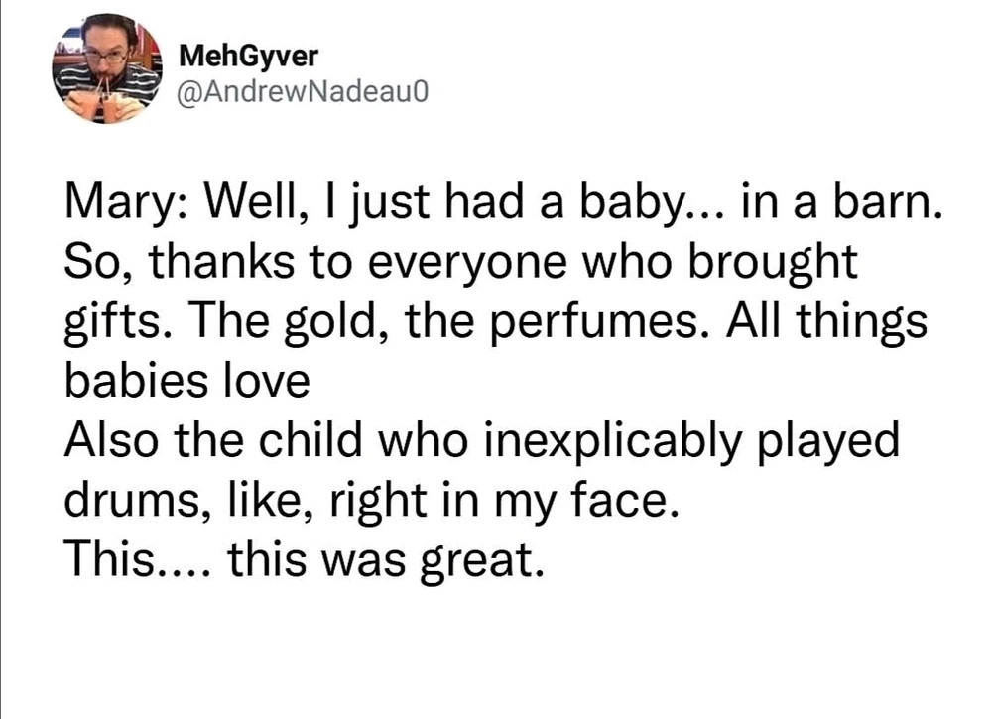Open the MehGyver display name

coord(243,57)
